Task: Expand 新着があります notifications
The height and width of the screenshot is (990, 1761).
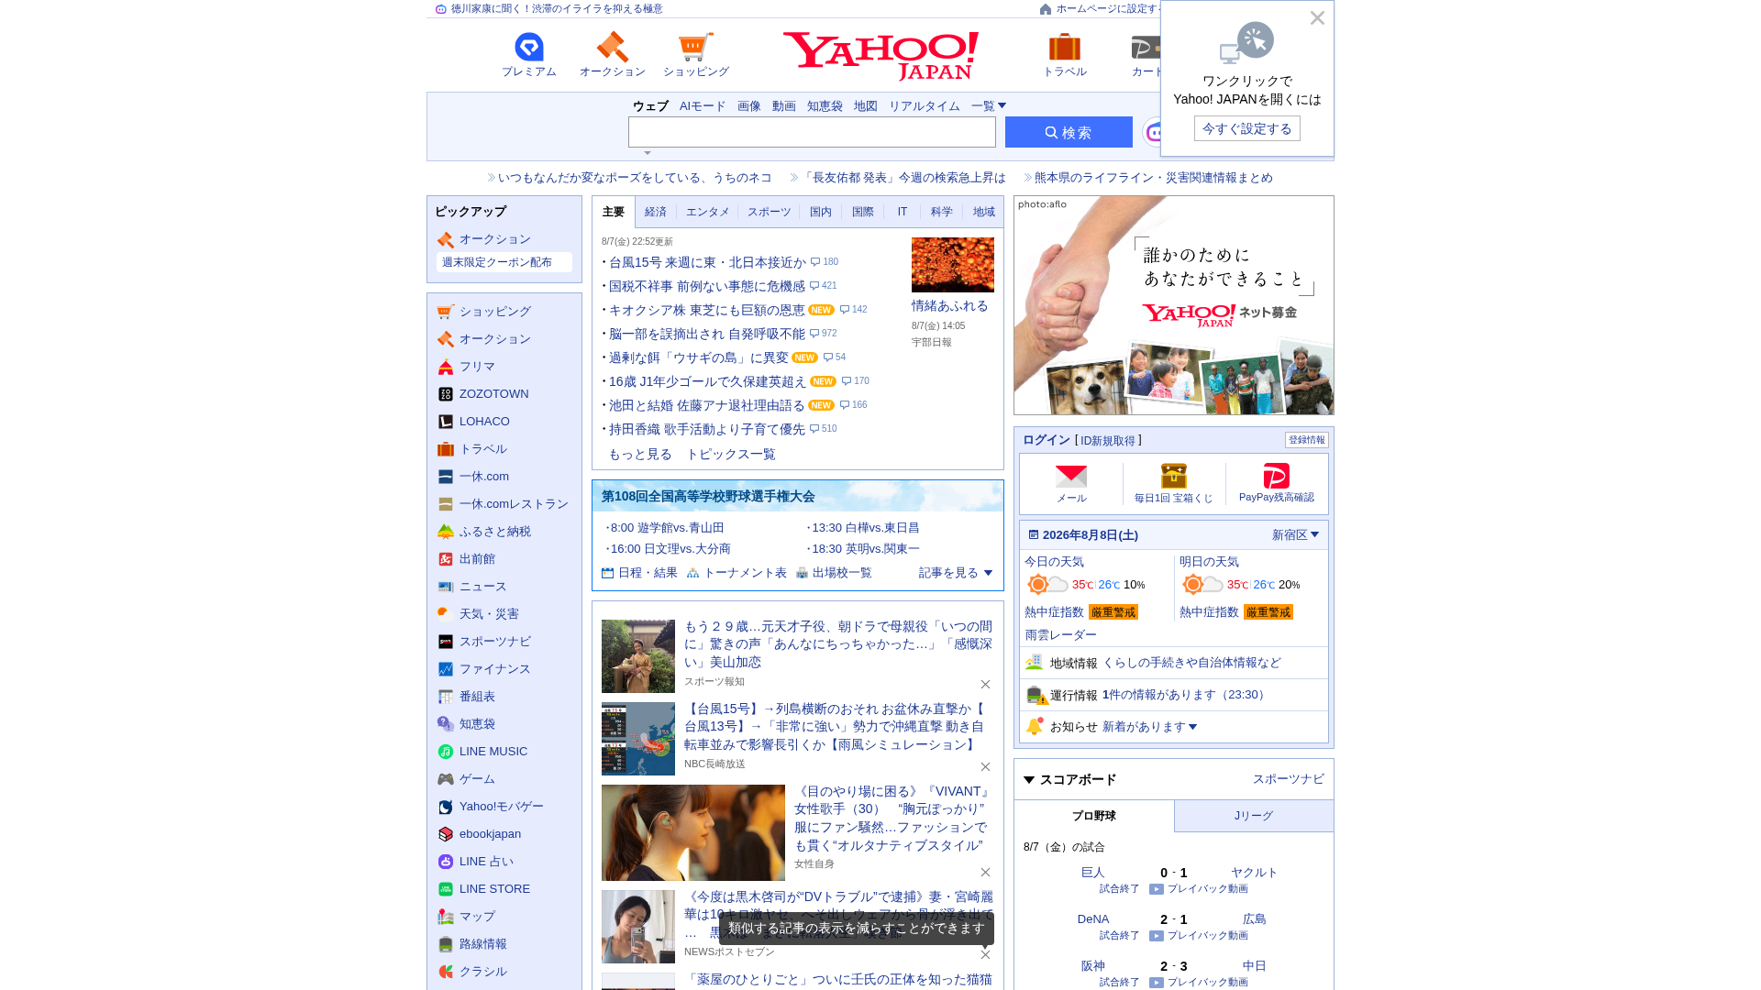Action: (x=1150, y=727)
